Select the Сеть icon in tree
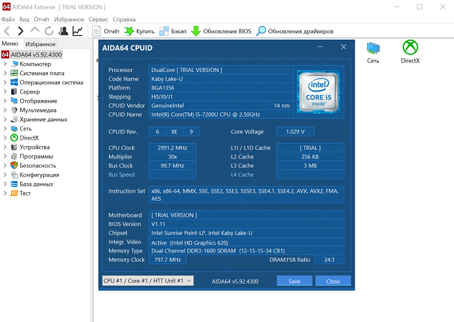Viewport: 454px width, 322px height. point(14,129)
